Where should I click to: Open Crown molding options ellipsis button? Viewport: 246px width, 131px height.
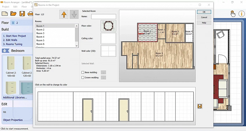coord(103,78)
